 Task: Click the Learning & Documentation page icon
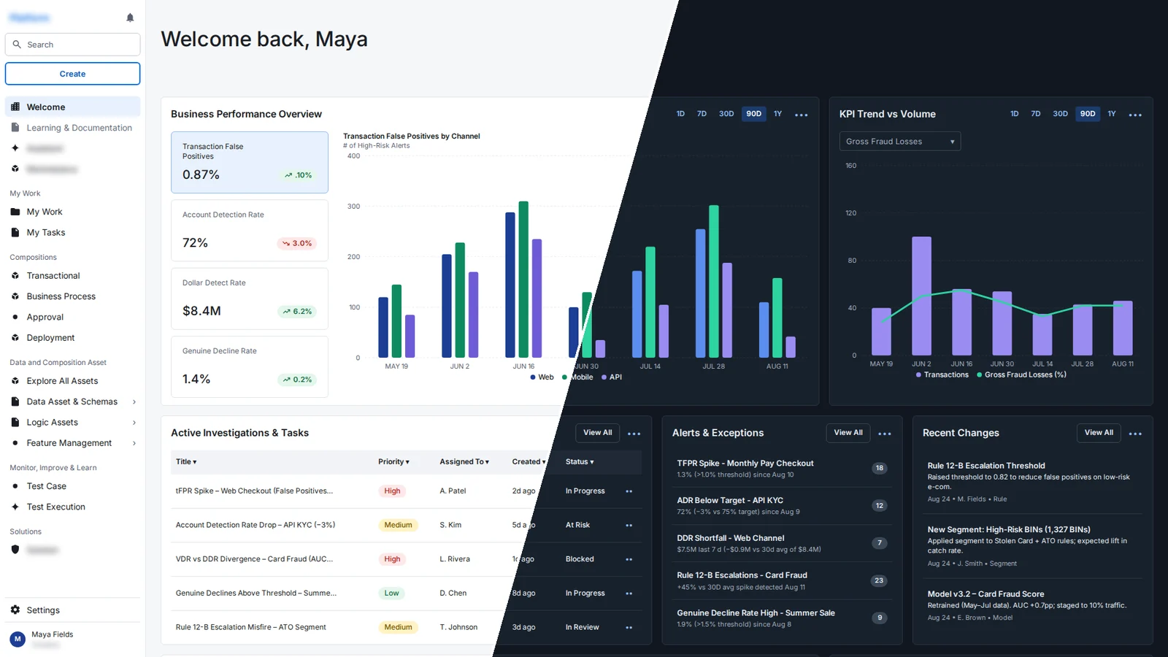click(x=15, y=128)
